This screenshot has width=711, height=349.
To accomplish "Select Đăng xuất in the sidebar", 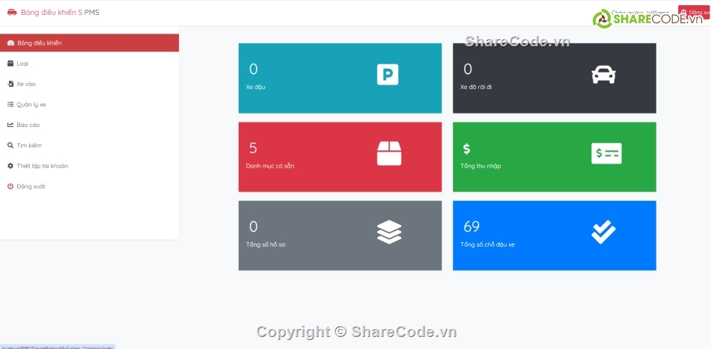I will click(89, 186).
